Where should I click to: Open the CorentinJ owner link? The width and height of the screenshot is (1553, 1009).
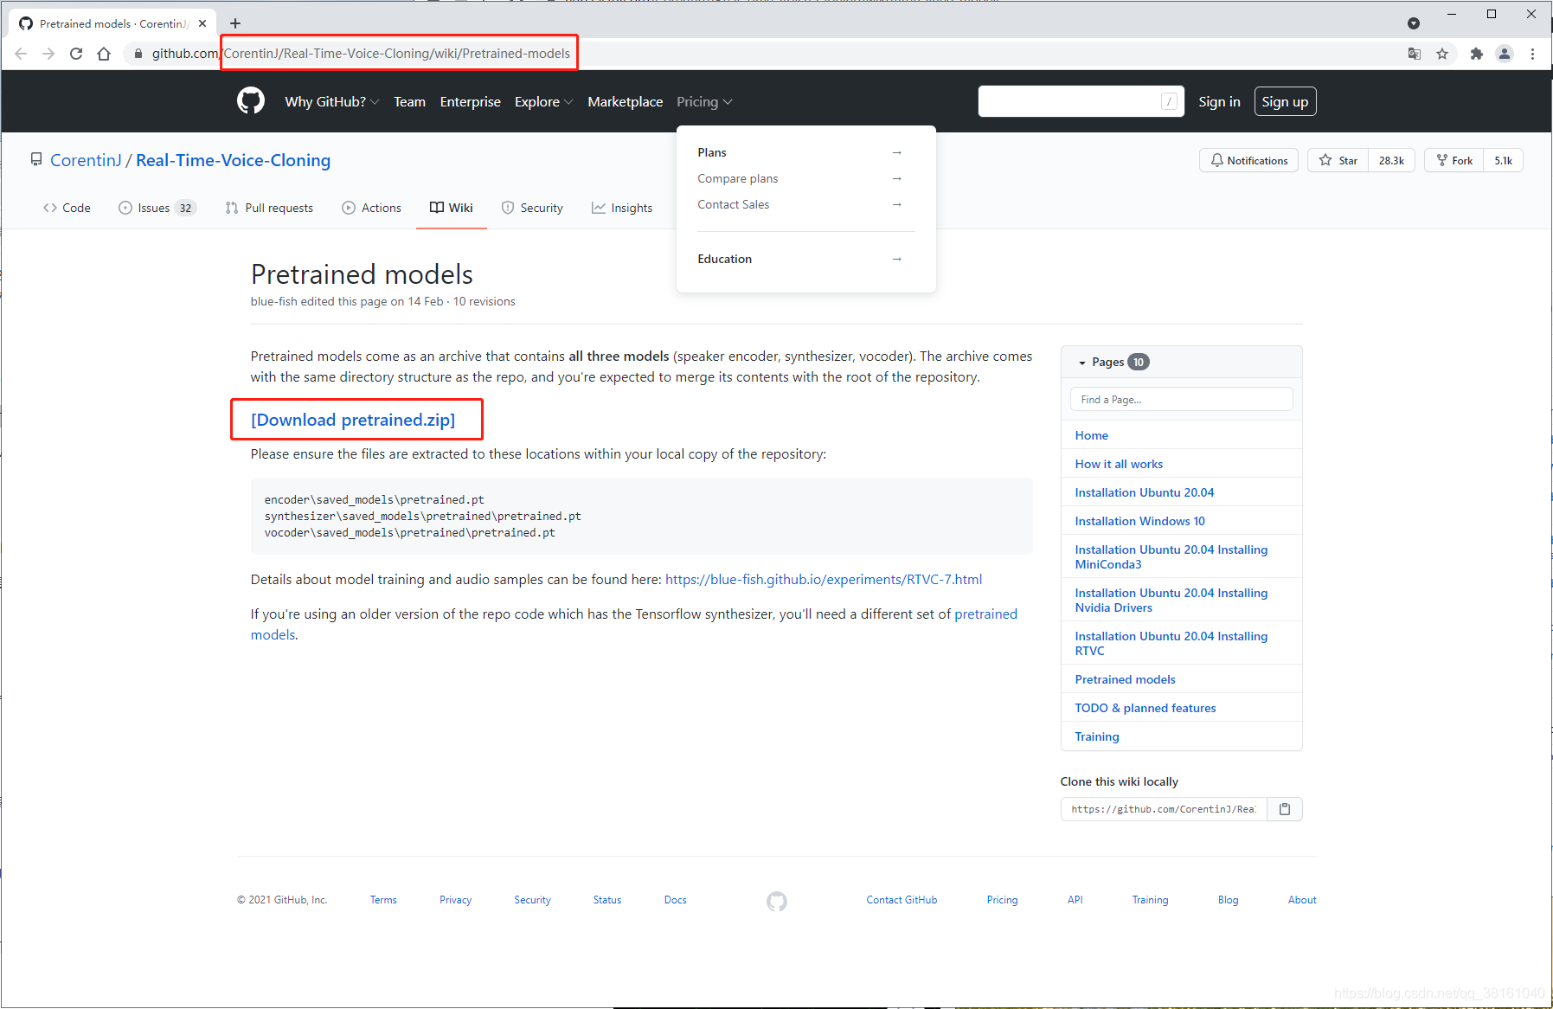[86, 160]
